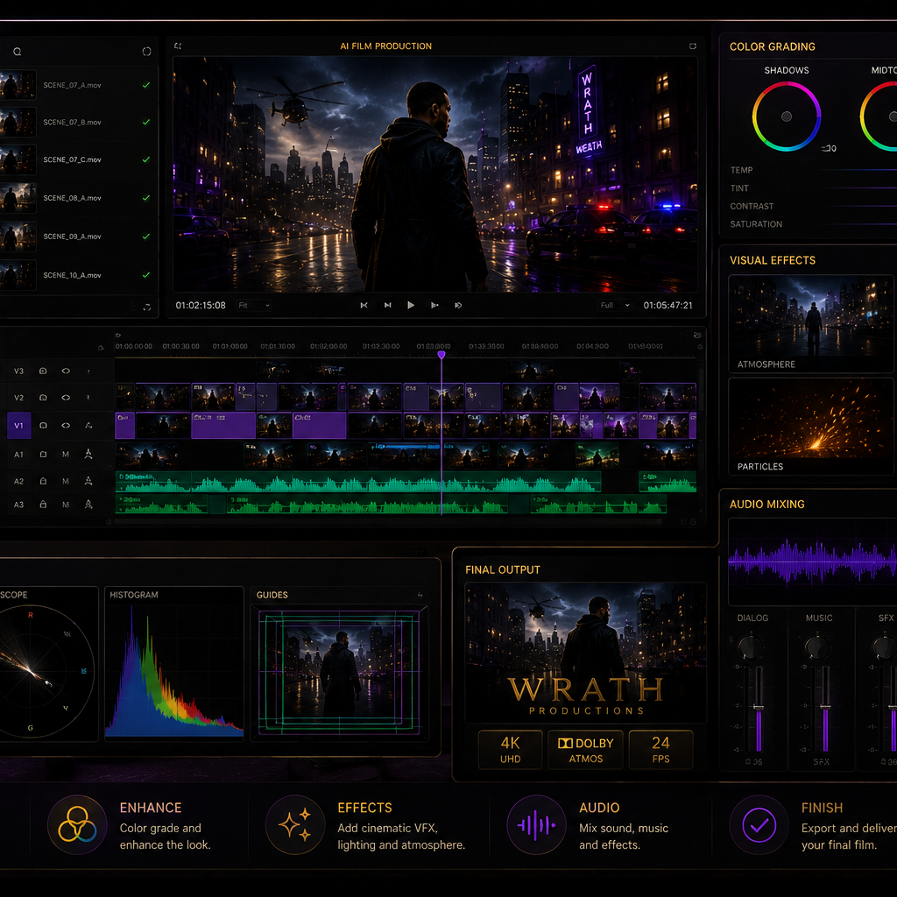Viewport: 897px width, 897px height.
Task: Open the Fit zoom dropdown in the viewer
Action: (254, 306)
